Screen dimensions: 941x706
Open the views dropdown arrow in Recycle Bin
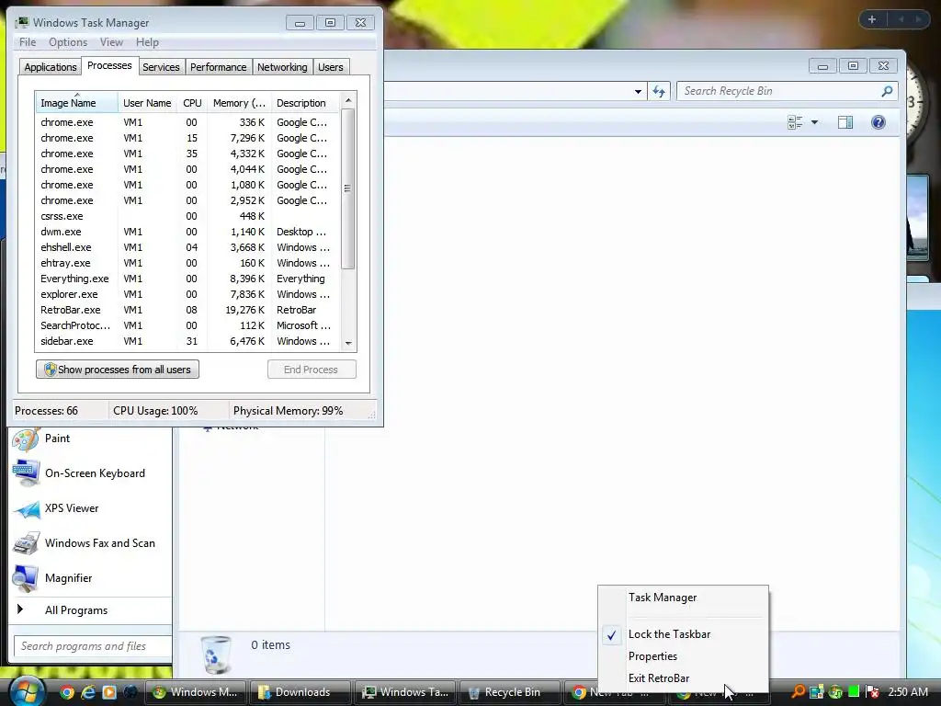coord(814,122)
